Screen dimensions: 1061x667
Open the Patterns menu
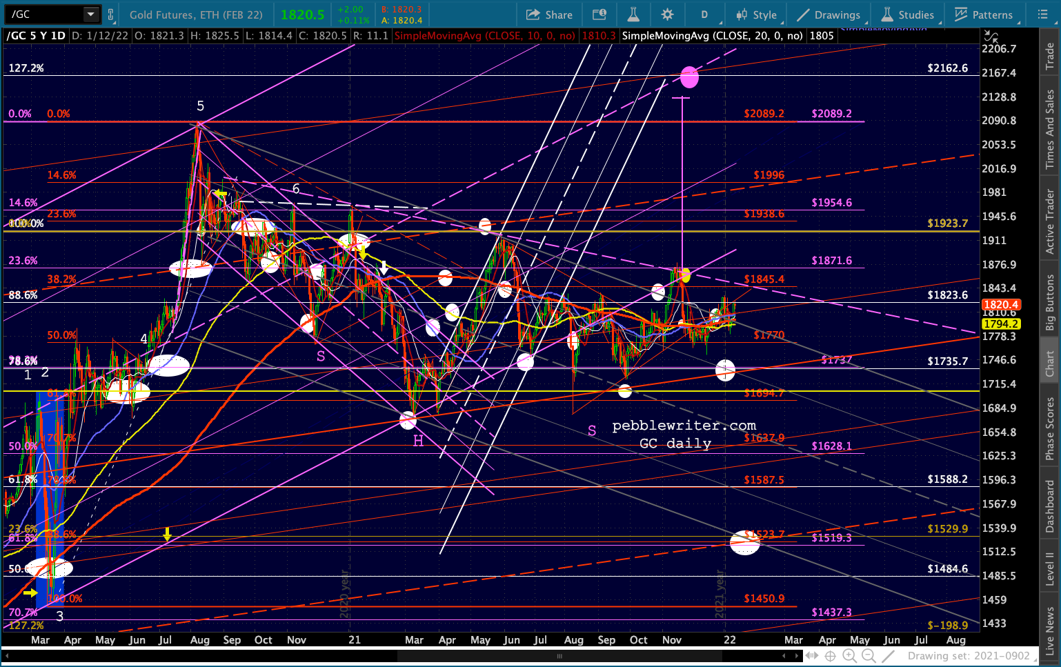tap(984, 14)
